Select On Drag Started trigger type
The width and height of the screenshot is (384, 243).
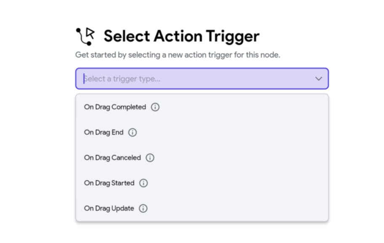point(109,183)
